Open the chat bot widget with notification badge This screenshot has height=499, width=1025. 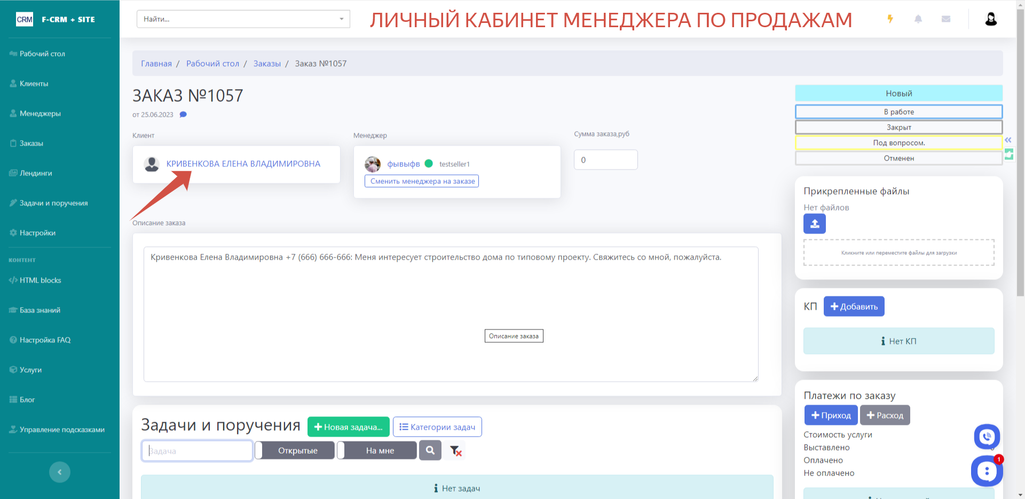[986, 471]
